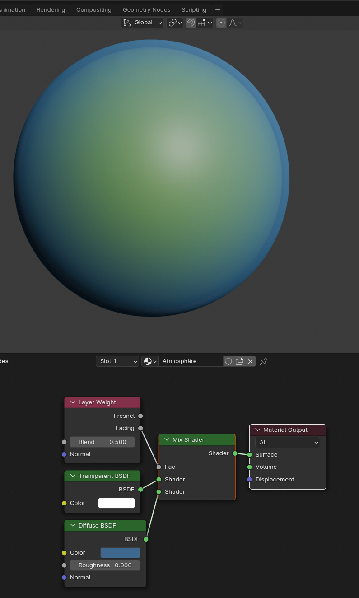Open the pivot point selector
The width and height of the screenshot is (359, 598).
click(x=175, y=23)
